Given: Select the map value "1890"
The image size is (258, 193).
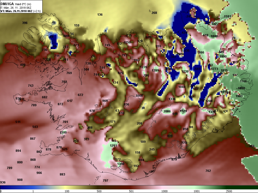Looking at the screenshot, I should pyautogui.click(x=223, y=56).
